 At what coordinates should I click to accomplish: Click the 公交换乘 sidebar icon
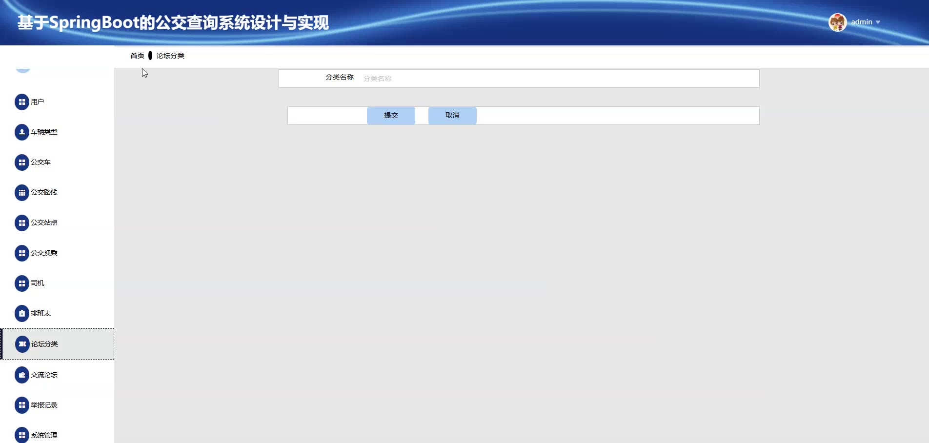[x=22, y=253]
